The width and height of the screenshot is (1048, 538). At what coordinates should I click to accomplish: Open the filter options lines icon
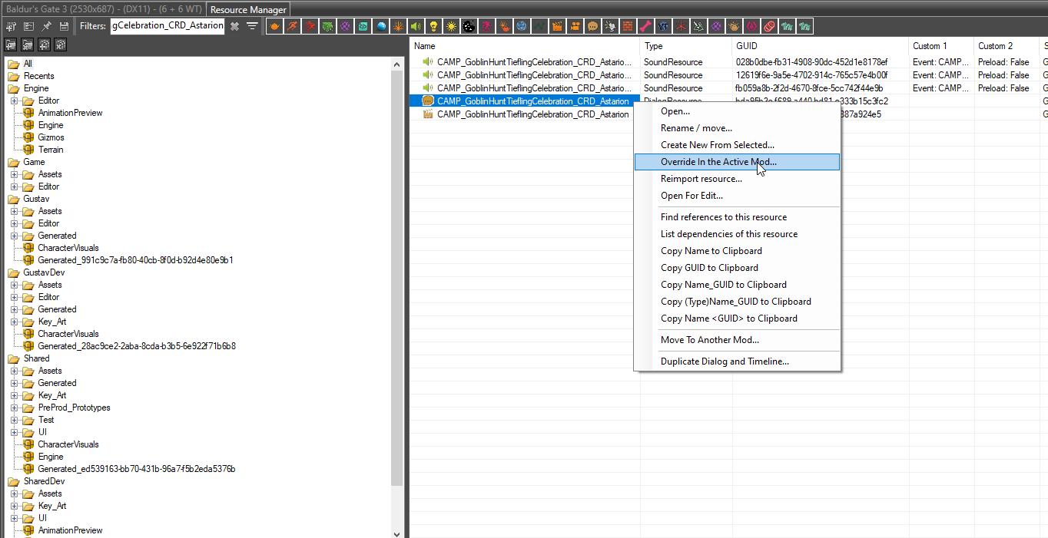251,26
